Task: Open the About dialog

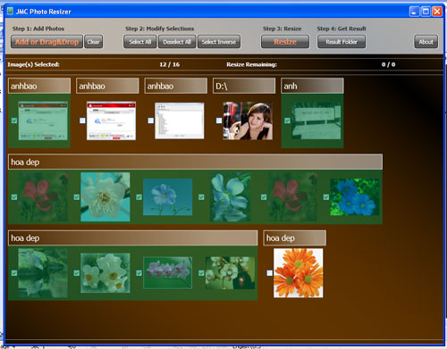Action: click(x=426, y=42)
